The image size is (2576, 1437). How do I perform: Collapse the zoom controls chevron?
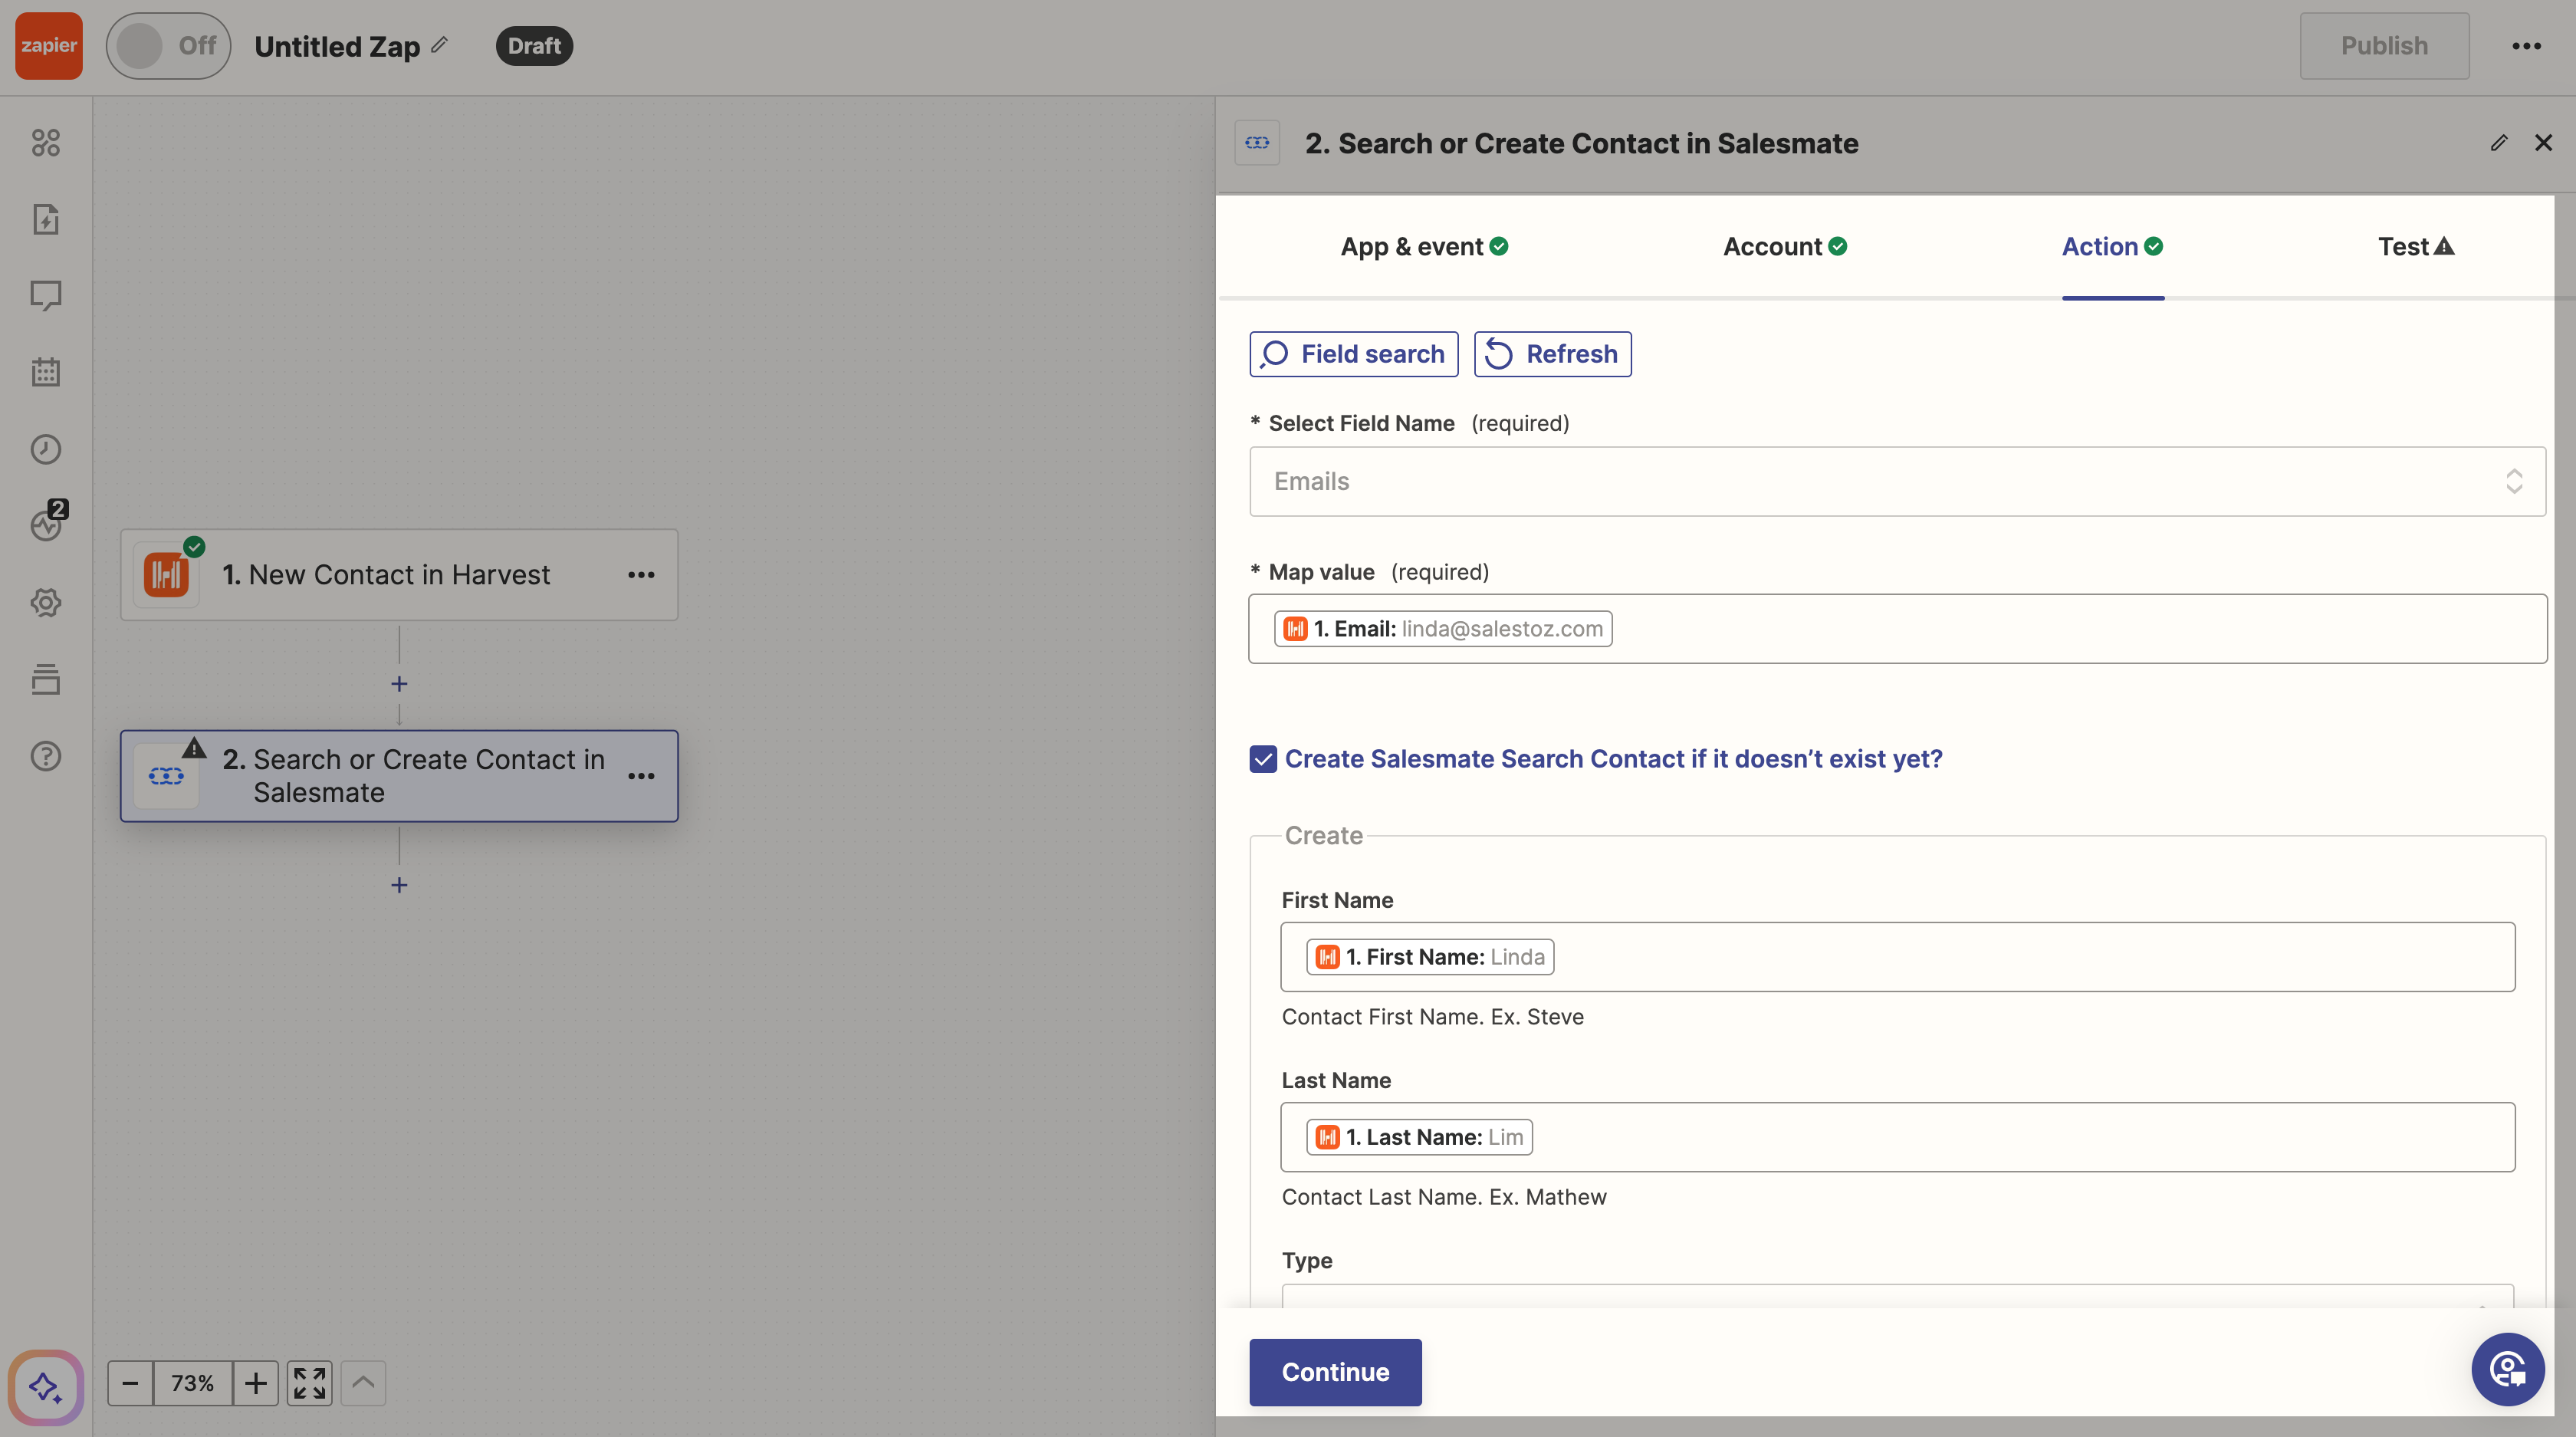point(363,1383)
